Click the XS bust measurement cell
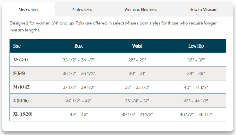The width and height of the screenshot is (236, 135). click(x=79, y=60)
